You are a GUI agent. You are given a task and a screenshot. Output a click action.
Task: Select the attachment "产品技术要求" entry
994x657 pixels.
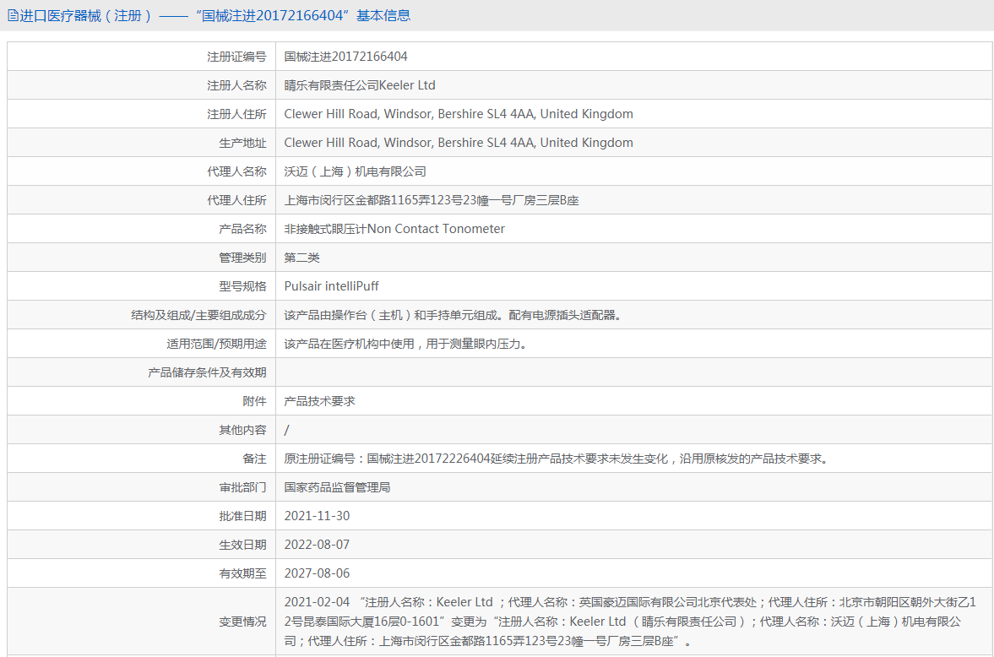[317, 400]
